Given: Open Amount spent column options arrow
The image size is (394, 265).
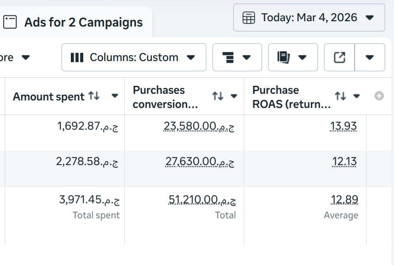Looking at the screenshot, I should click(115, 96).
